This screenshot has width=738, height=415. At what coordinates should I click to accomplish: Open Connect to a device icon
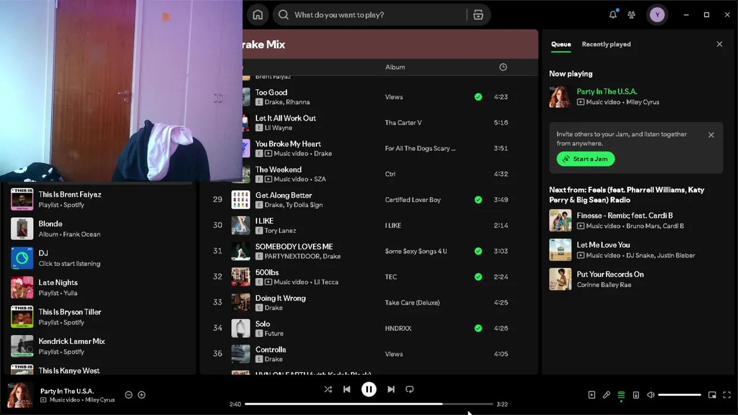click(x=636, y=395)
